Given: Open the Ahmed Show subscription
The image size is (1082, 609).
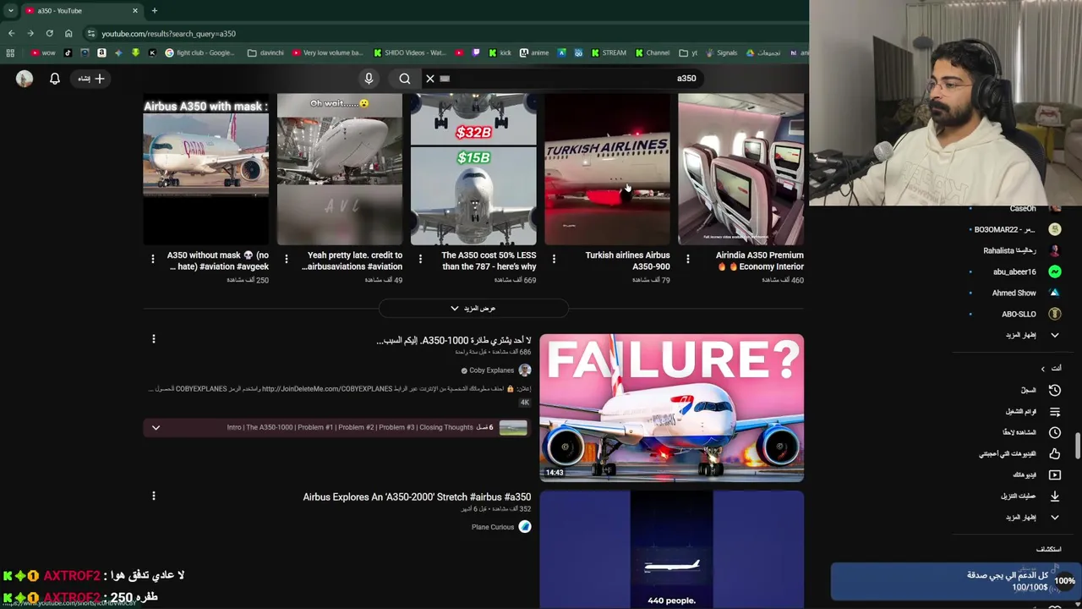Looking at the screenshot, I should pos(1014,293).
